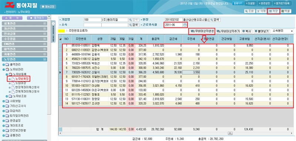Click the 퇴직및이력관리 folder icon
The height and width of the screenshot is (141, 296).
click(x=7, y=116)
